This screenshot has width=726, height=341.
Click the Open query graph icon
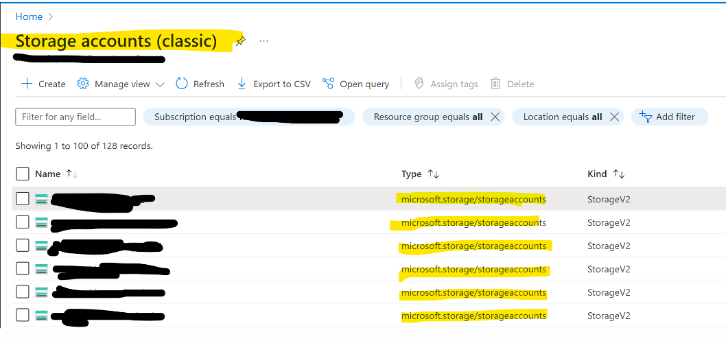[x=328, y=84]
